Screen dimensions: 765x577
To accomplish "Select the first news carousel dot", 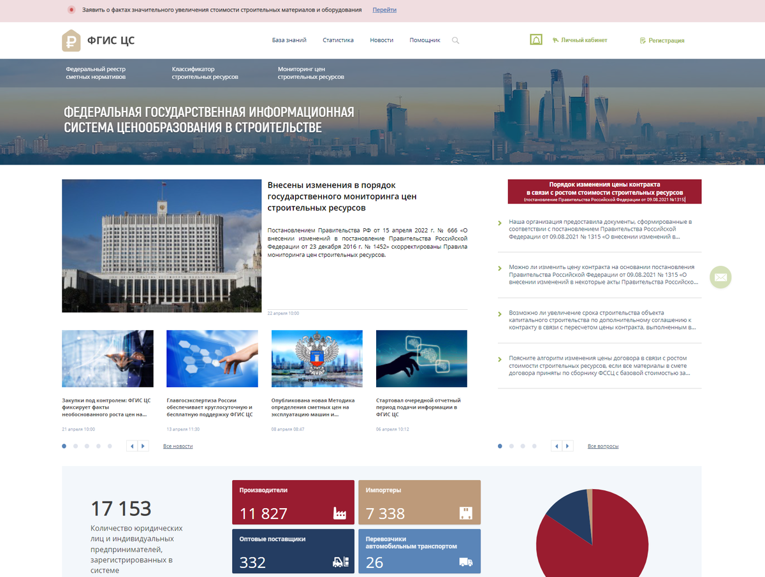I will tap(64, 446).
